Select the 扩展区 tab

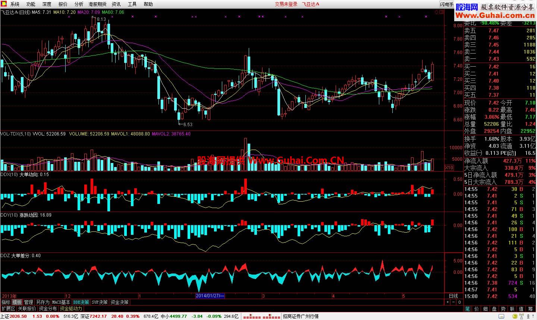point(8,308)
